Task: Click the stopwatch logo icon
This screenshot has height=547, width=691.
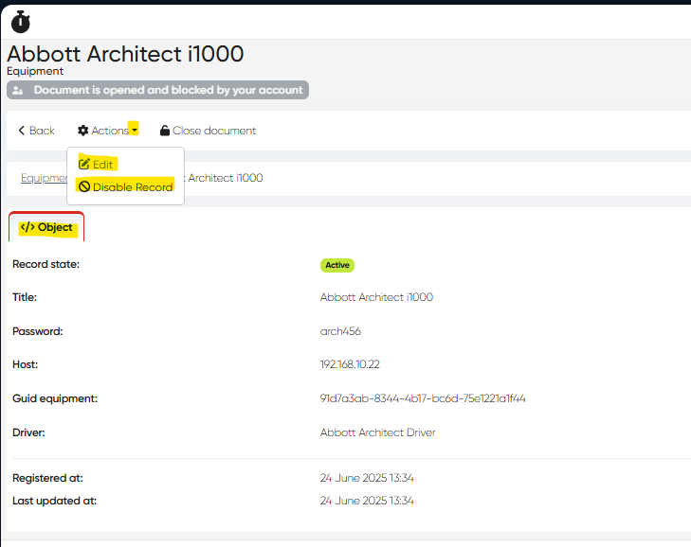Action: point(21,21)
